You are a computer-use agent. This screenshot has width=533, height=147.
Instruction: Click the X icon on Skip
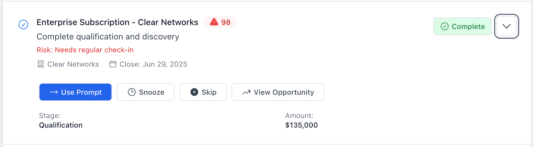tap(194, 92)
